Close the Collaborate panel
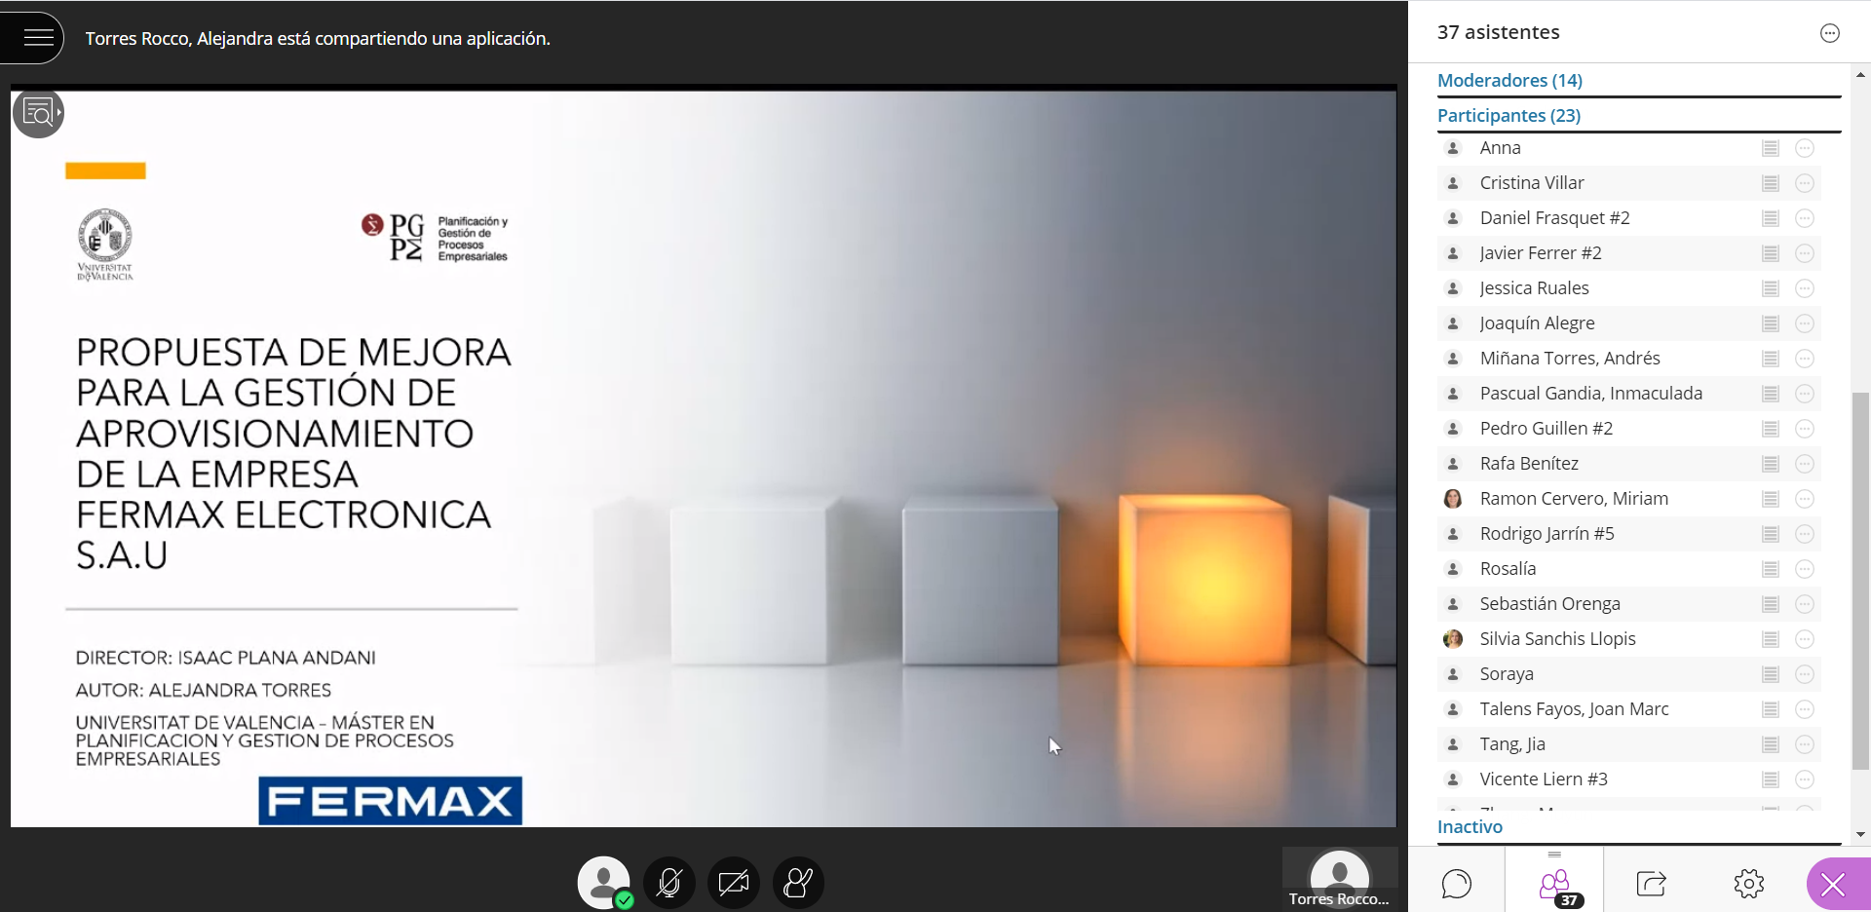The width and height of the screenshot is (1871, 912). click(1835, 884)
